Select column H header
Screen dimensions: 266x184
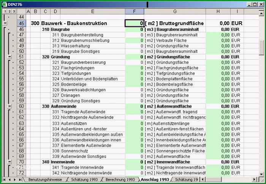click(x=218, y=11)
